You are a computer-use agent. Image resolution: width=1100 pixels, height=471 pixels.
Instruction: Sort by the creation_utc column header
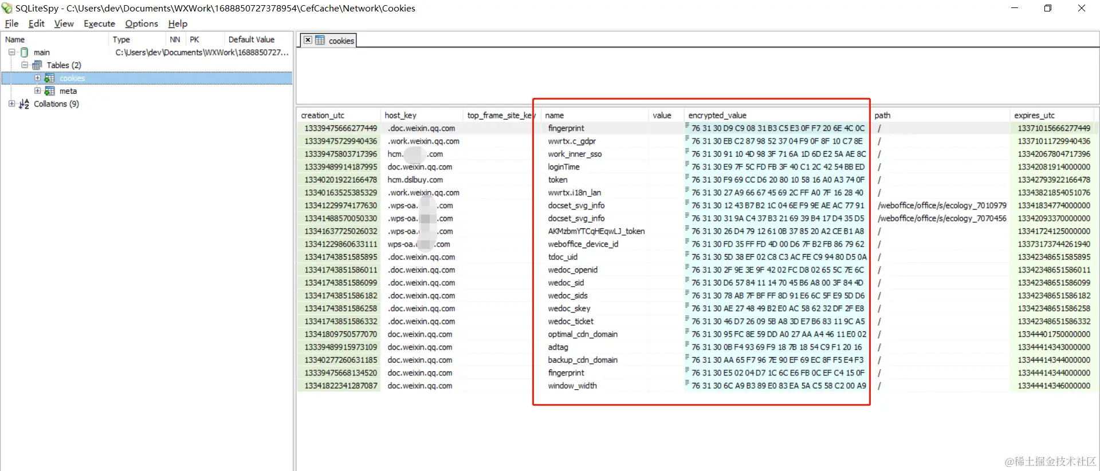(x=339, y=115)
